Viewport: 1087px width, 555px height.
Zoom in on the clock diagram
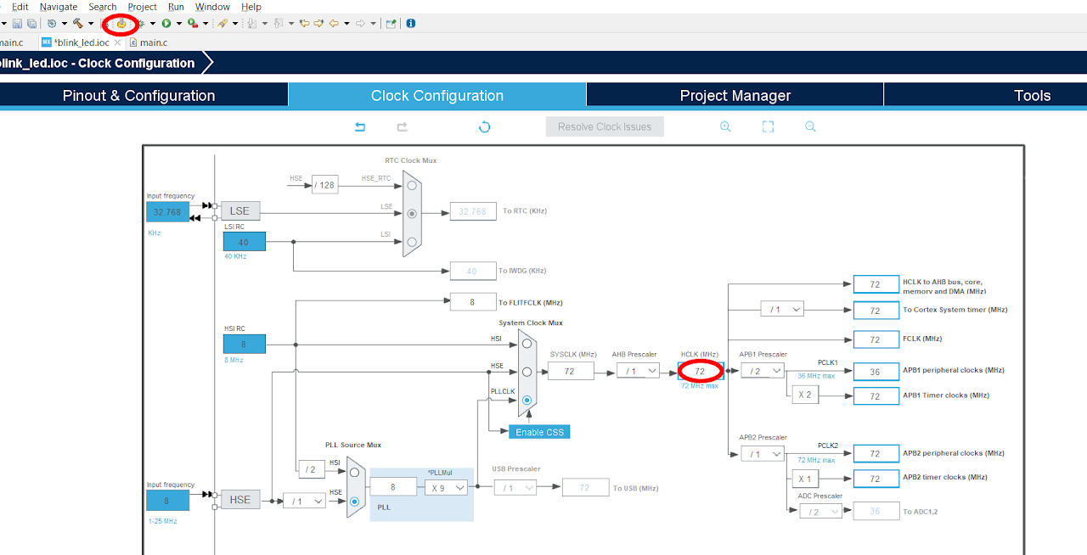click(725, 126)
